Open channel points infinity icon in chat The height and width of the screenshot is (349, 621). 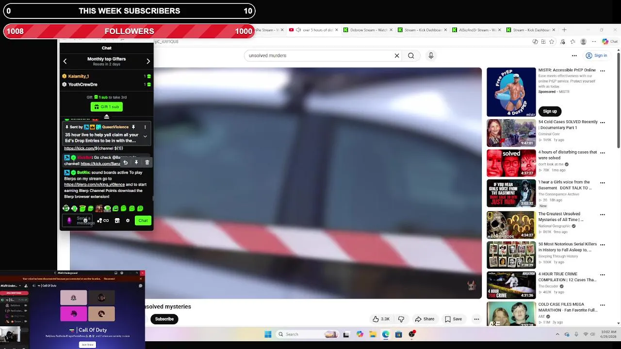coord(106,221)
